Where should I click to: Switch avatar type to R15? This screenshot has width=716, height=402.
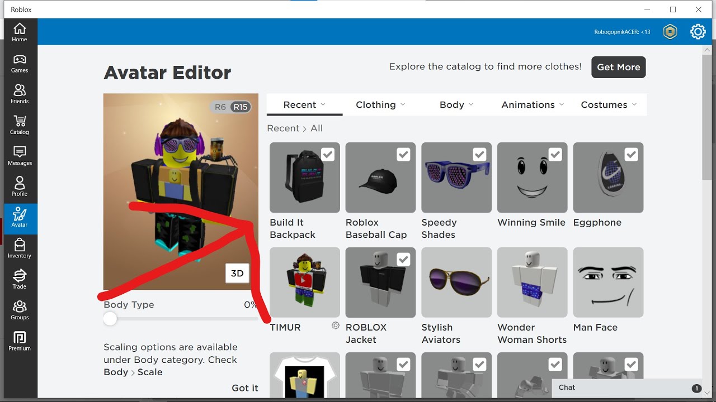coord(241,107)
